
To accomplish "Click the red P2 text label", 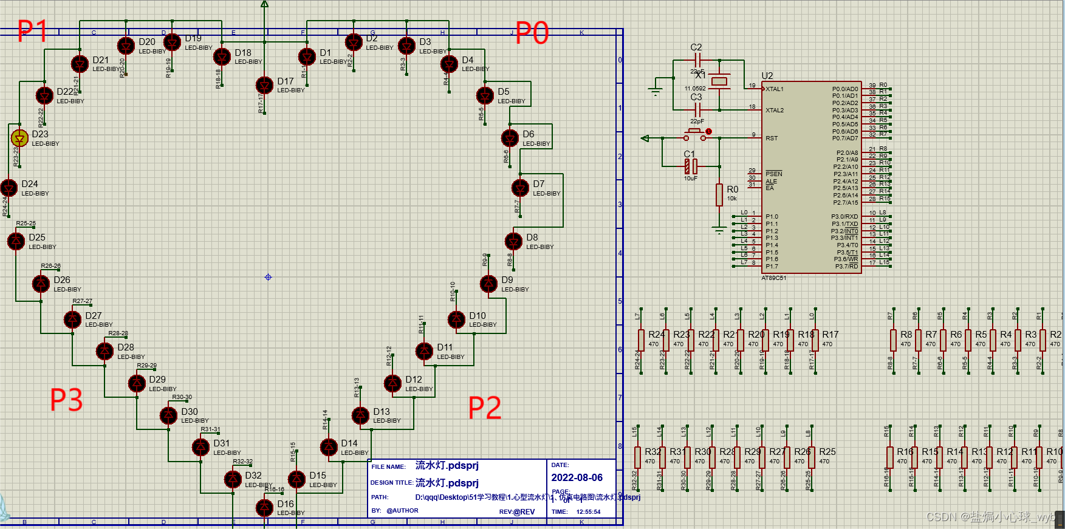I will [x=485, y=408].
